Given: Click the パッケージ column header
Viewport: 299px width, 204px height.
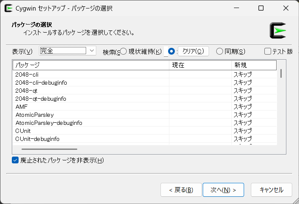Looking at the screenshot, I should (x=91, y=65).
